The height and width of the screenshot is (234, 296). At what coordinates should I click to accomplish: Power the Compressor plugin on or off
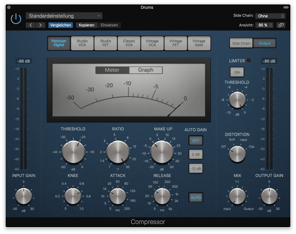point(16,18)
